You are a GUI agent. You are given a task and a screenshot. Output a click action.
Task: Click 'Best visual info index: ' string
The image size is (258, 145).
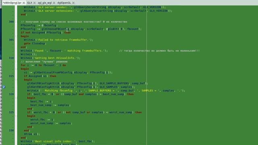pyautogui.click(x=55, y=141)
